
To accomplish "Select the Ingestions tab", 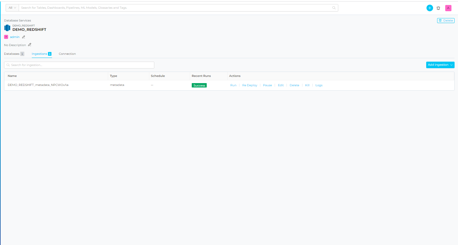I will 40,54.
